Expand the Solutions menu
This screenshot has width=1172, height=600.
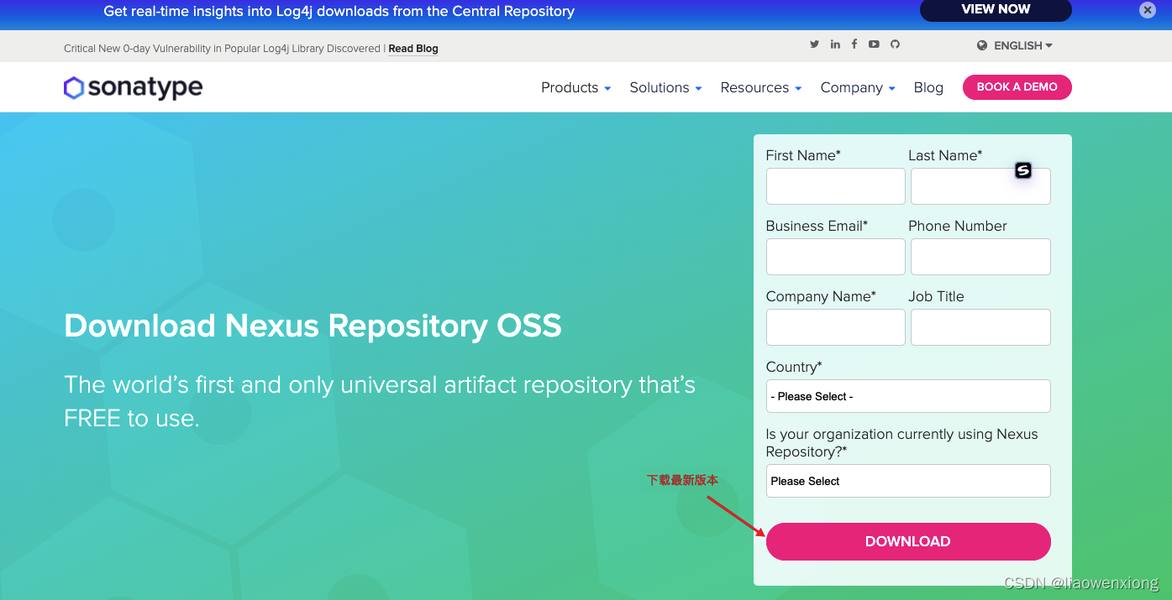pos(665,87)
